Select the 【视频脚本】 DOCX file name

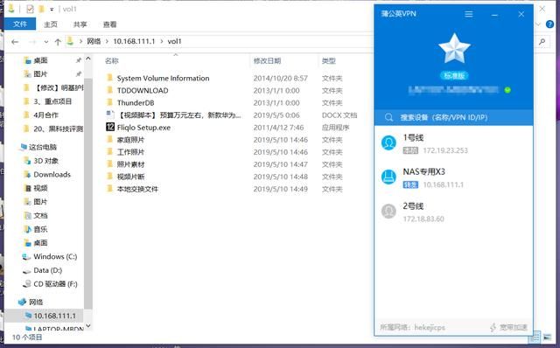pos(179,115)
